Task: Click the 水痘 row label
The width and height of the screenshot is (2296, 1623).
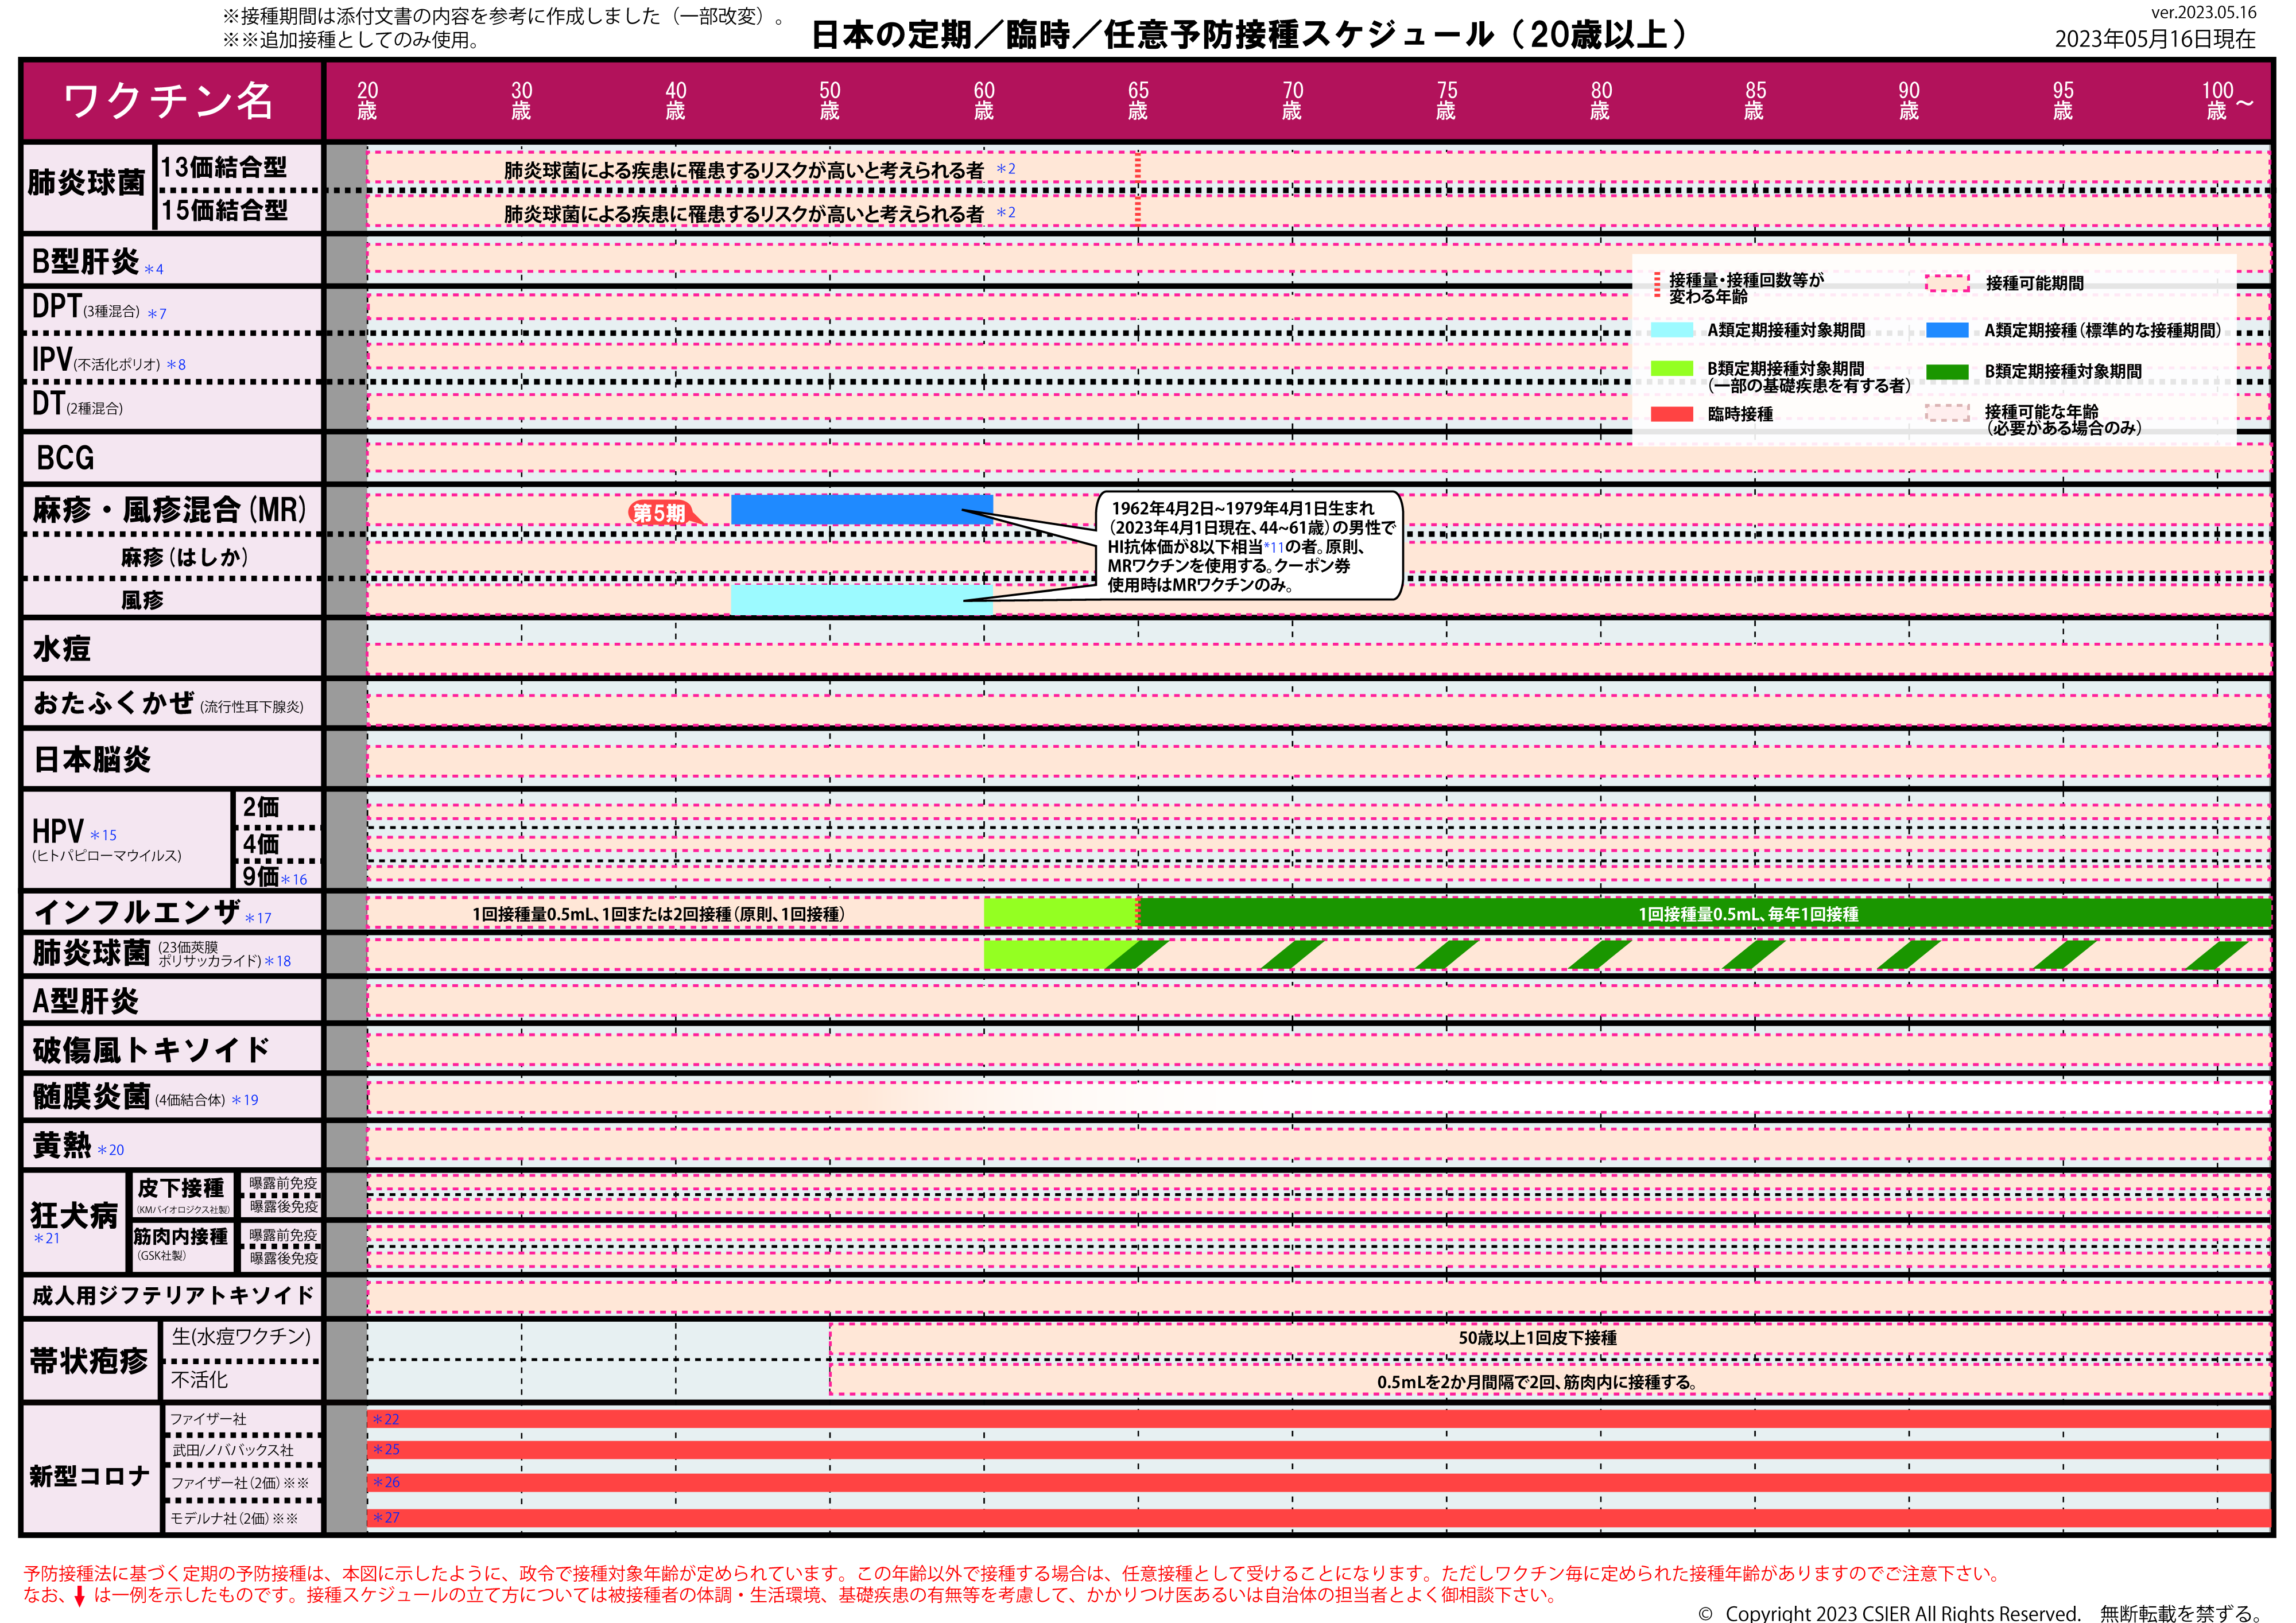Action: point(62,649)
